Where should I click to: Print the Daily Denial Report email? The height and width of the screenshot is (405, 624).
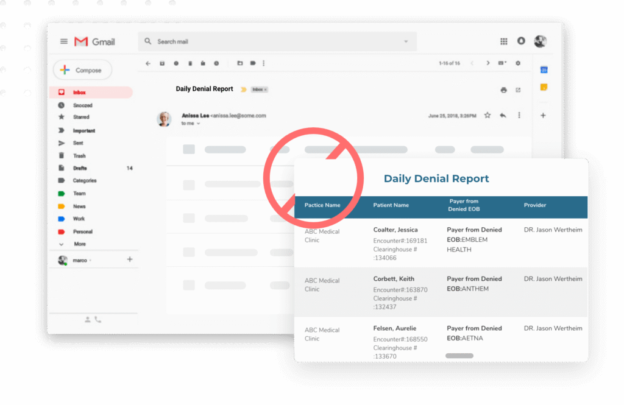point(503,90)
